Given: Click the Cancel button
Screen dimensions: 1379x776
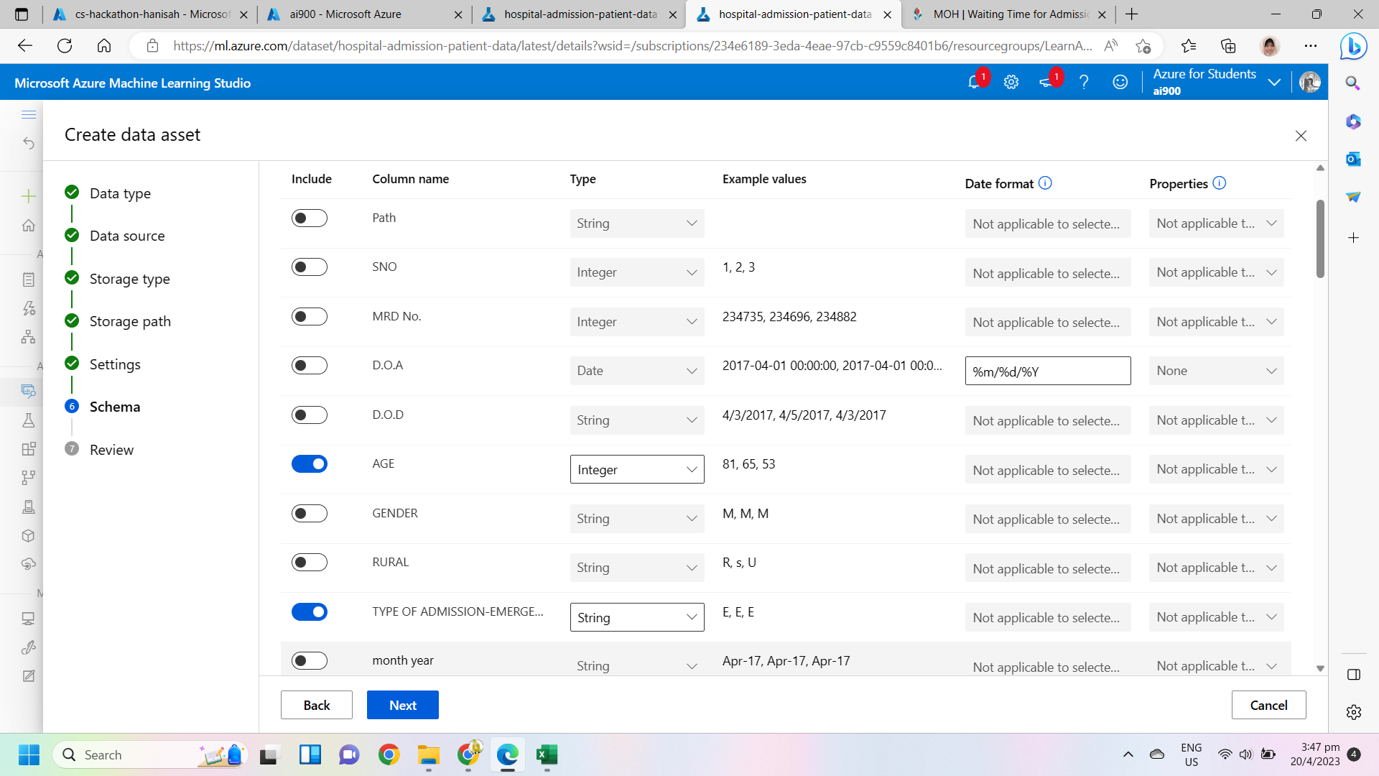Looking at the screenshot, I should pos(1268,705).
